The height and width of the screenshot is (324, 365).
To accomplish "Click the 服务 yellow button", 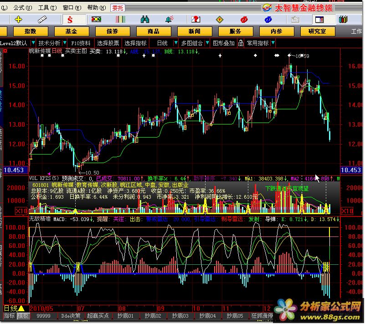I will pyautogui.click(x=236, y=31).
